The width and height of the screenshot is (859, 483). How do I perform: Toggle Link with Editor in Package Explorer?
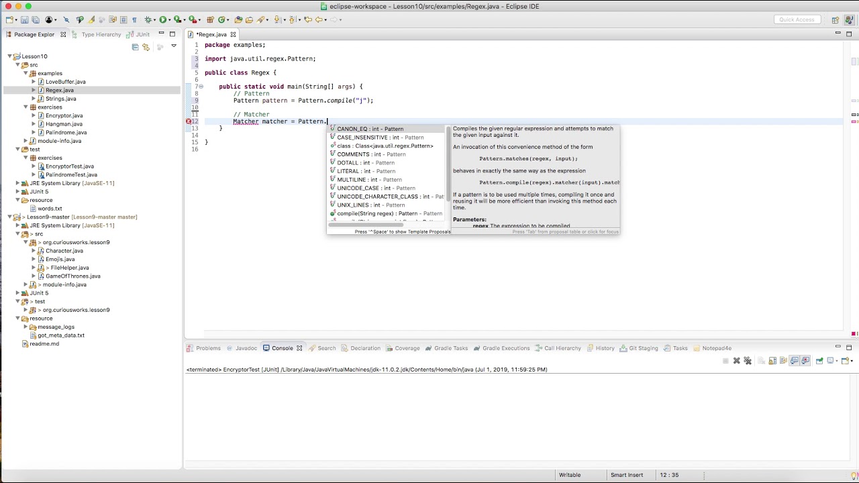click(146, 47)
